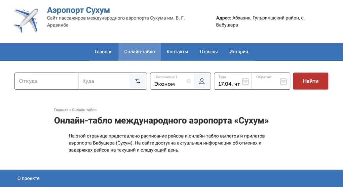Navigate to the Отзывы page
Viewport: 343px width, 187px height.
pyautogui.click(x=209, y=52)
